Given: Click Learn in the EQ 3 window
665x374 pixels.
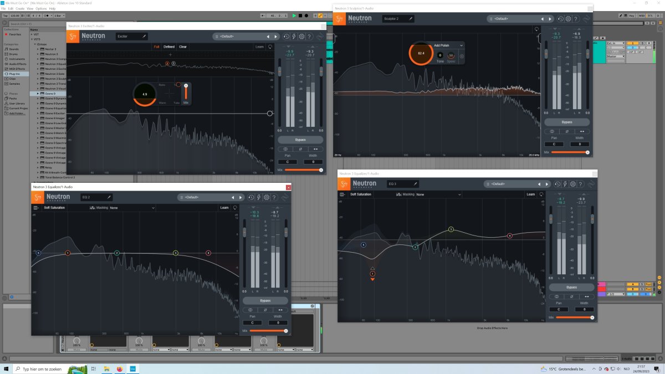Looking at the screenshot, I should pos(531,194).
